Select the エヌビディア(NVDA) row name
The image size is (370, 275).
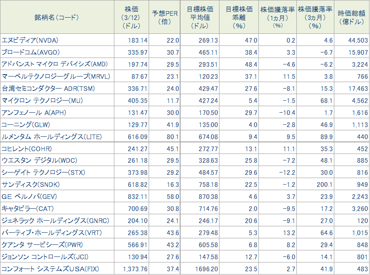coord(31,40)
